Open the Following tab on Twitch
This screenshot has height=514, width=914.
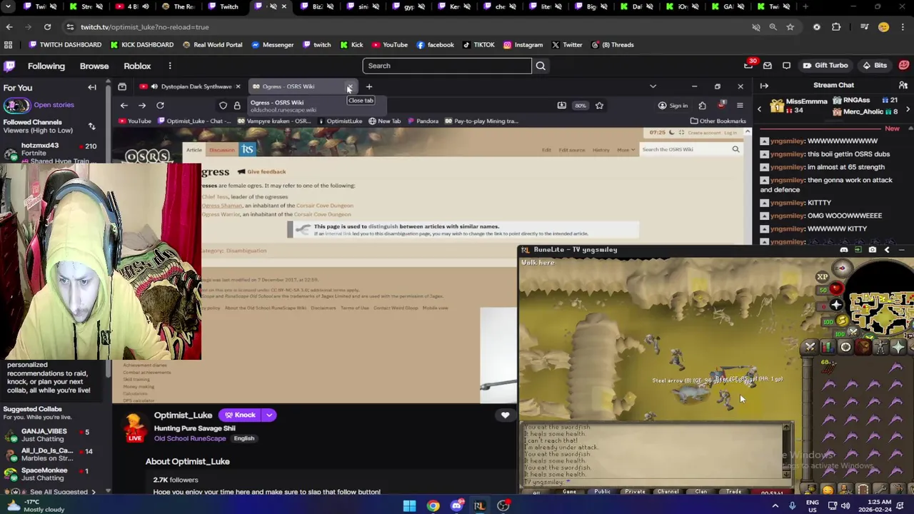tap(46, 66)
